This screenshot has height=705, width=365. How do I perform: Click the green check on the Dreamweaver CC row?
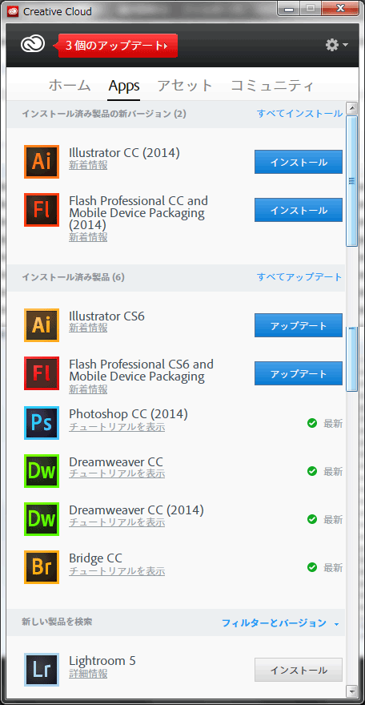click(x=312, y=471)
